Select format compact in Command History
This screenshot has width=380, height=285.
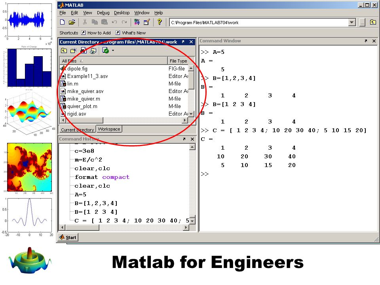pyautogui.click(x=102, y=177)
